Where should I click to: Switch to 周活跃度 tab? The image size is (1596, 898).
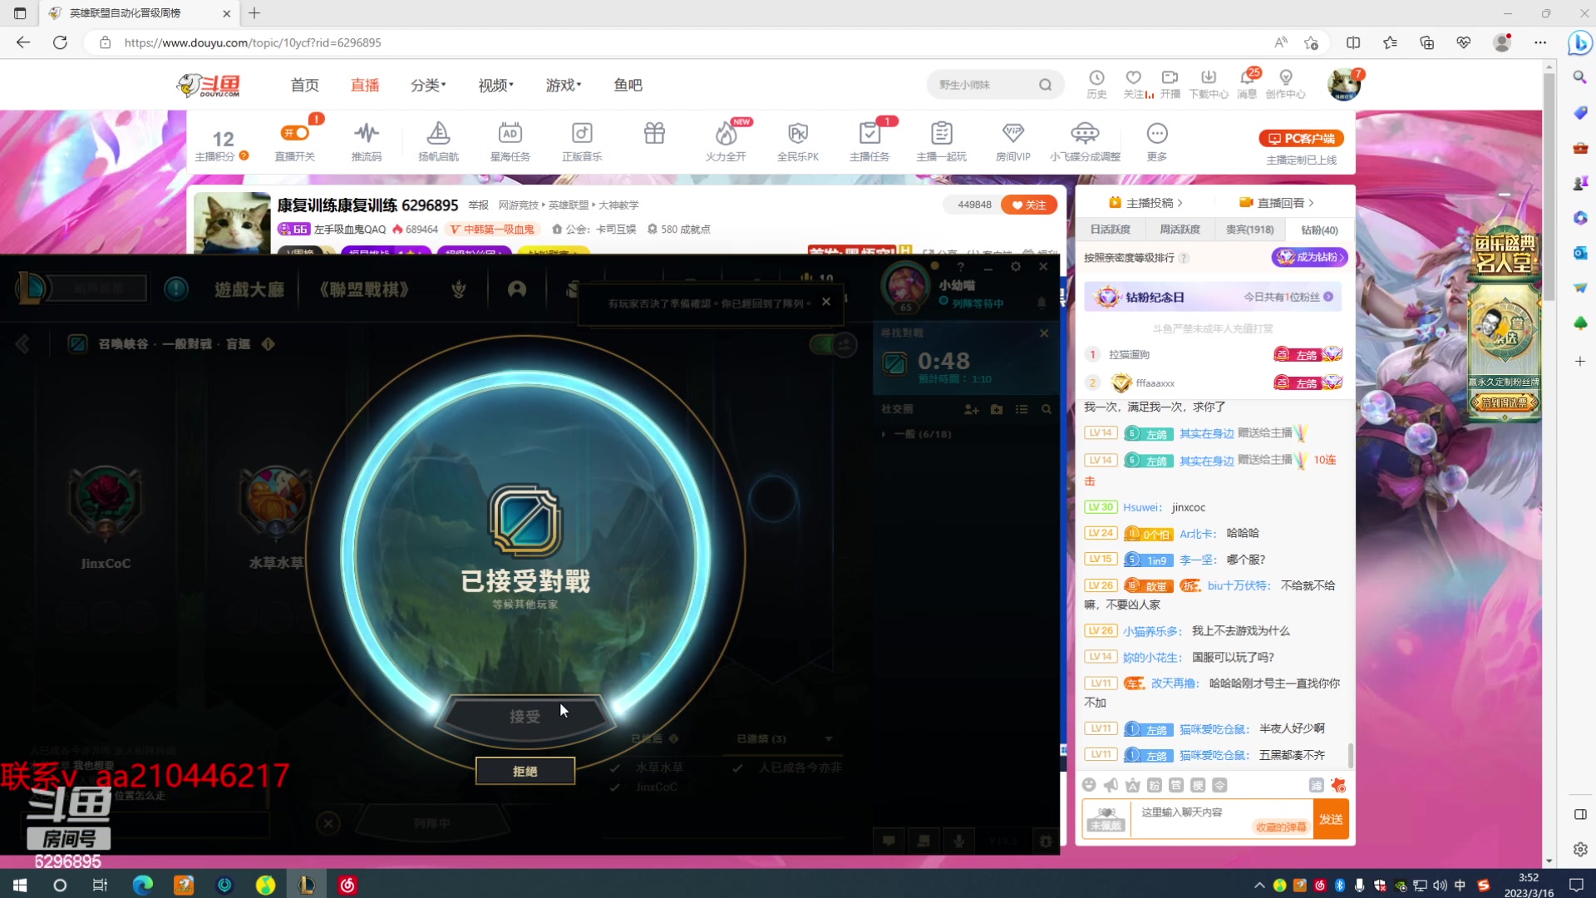coord(1180,229)
